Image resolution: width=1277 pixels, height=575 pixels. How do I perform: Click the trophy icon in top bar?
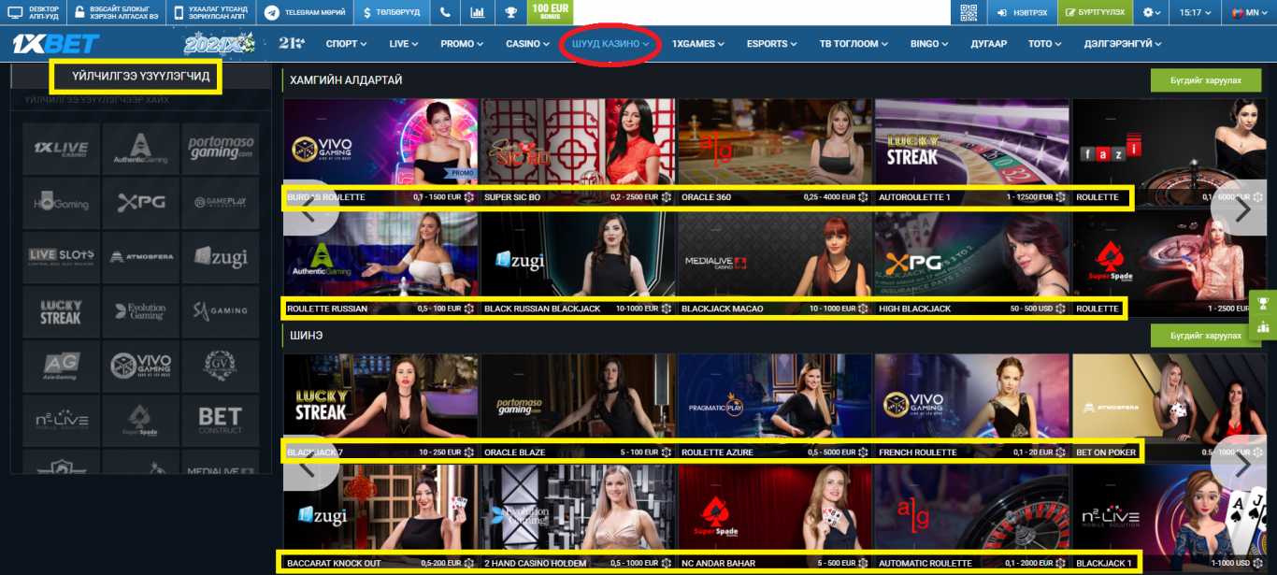click(509, 13)
